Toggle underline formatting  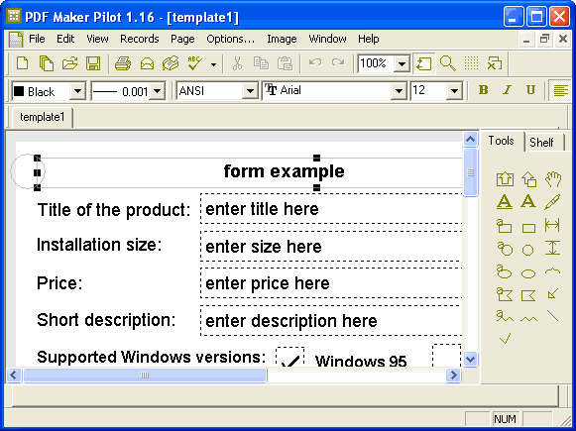(530, 90)
